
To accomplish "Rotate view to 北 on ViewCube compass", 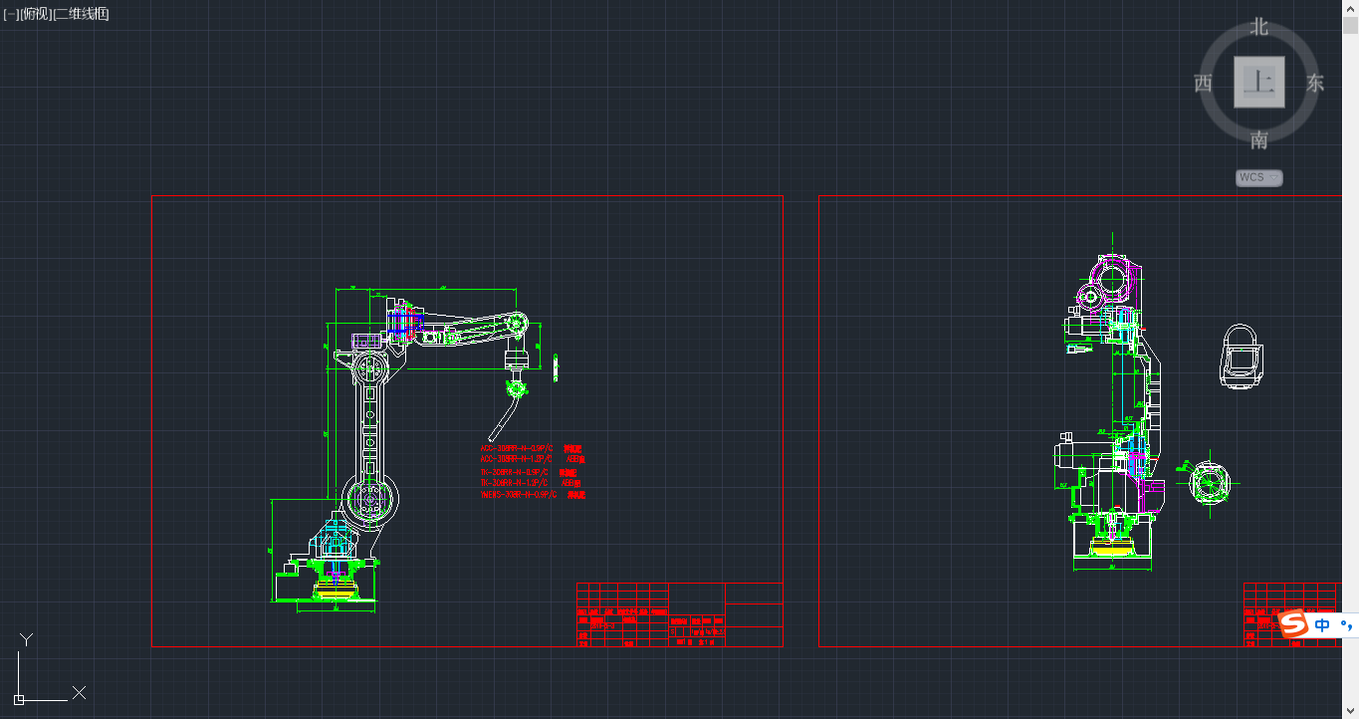I will click(1259, 28).
